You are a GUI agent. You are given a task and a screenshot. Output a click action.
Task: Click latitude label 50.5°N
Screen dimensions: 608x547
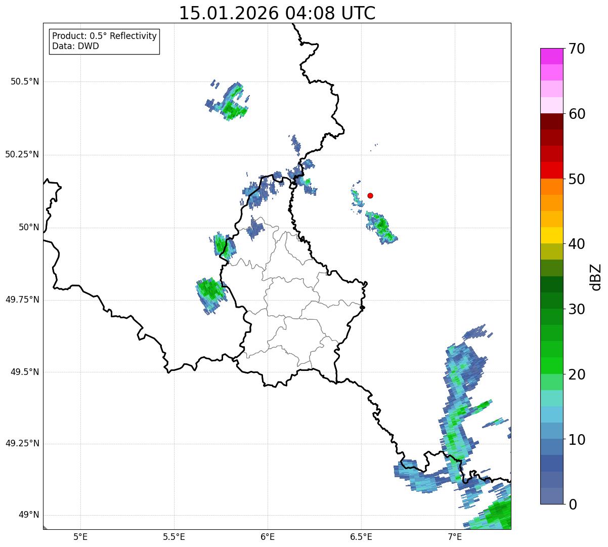click(x=25, y=81)
